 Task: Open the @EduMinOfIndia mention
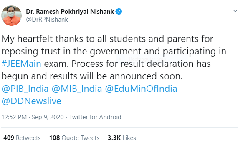[x=141, y=89]
